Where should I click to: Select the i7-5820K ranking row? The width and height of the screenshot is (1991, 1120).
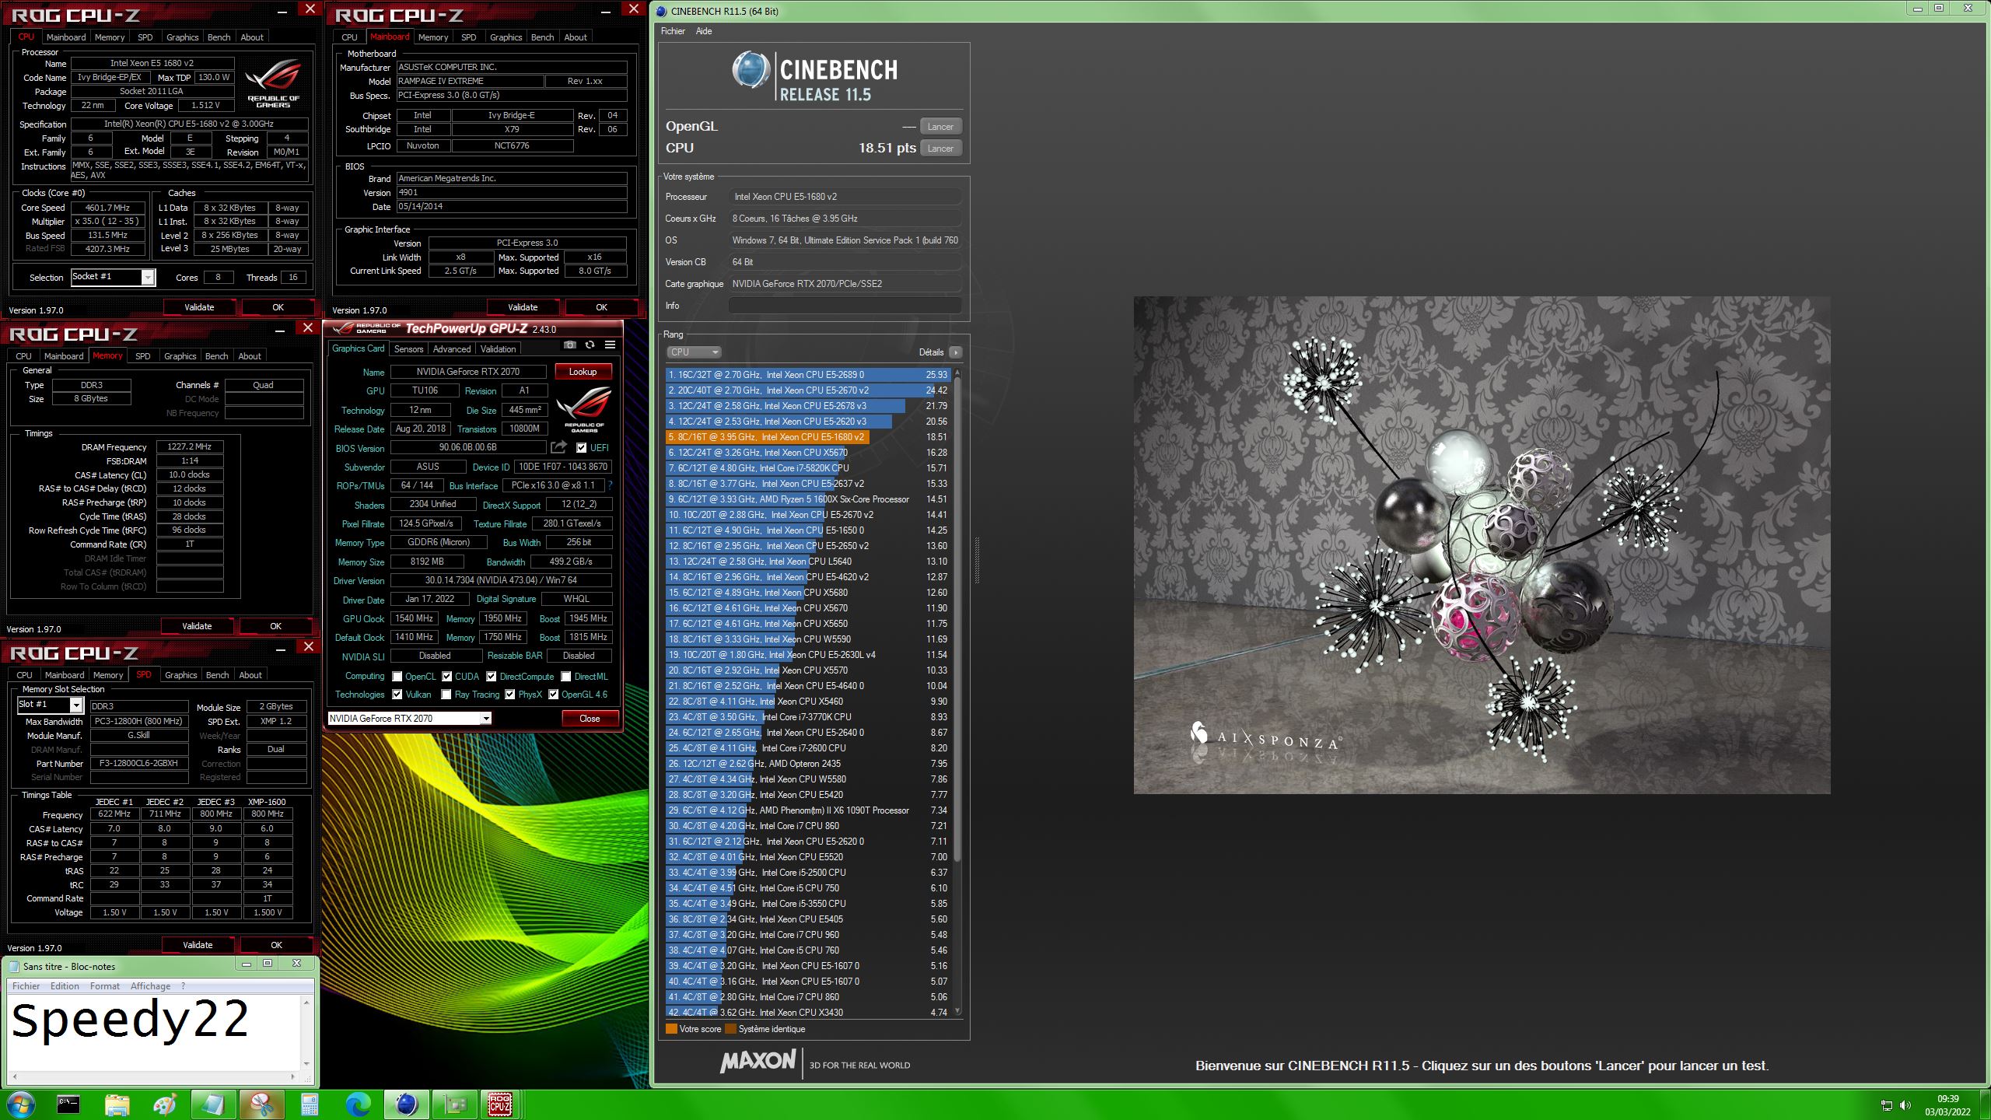point(807,468)
